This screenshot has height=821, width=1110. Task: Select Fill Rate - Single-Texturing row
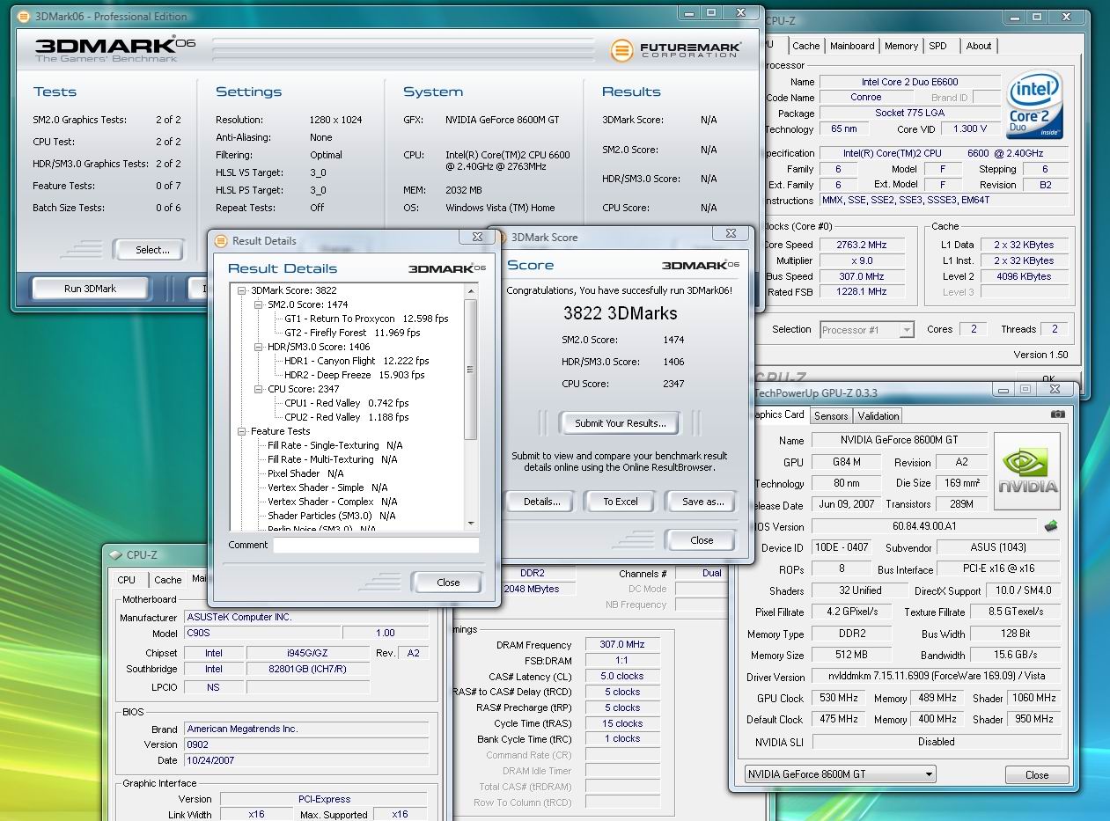click(334, 445)
